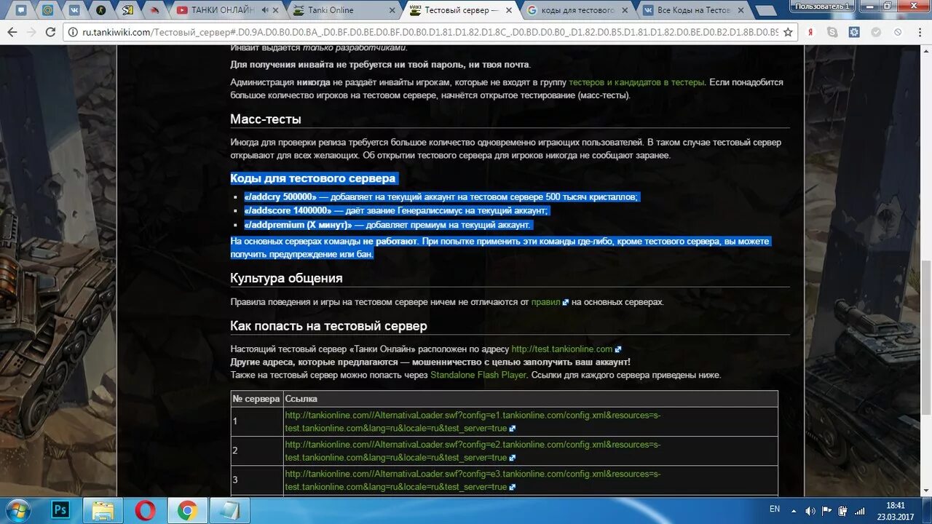
Task: Switch to the first pinned chat-bubble tab
Action: pos(21,10)
